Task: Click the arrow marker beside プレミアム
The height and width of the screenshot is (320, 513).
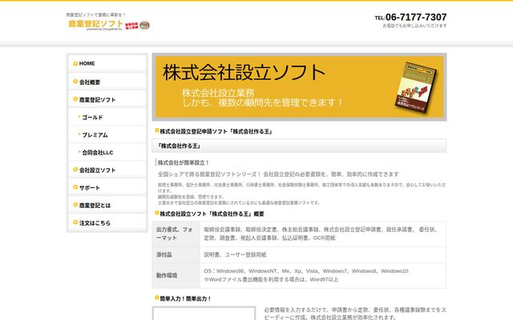Action: (79, 134)
